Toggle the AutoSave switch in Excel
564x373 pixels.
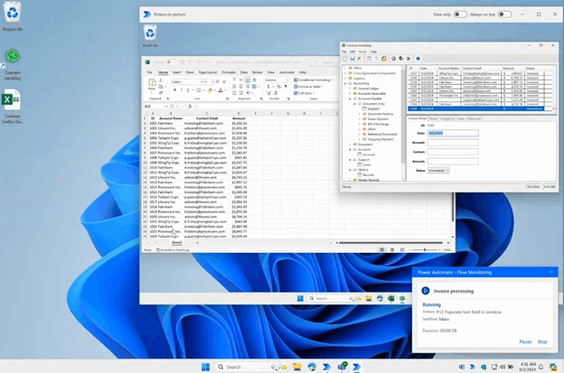point(171,61)
